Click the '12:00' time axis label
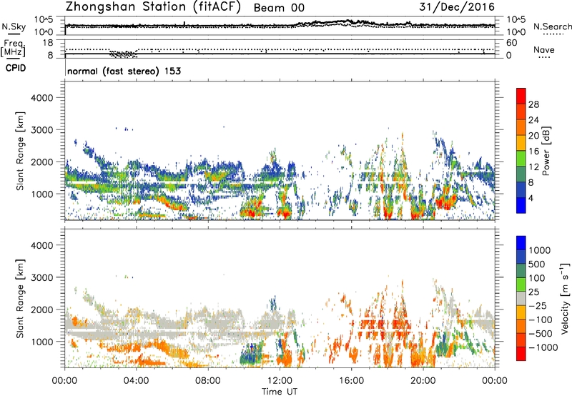 coord(280,381)
